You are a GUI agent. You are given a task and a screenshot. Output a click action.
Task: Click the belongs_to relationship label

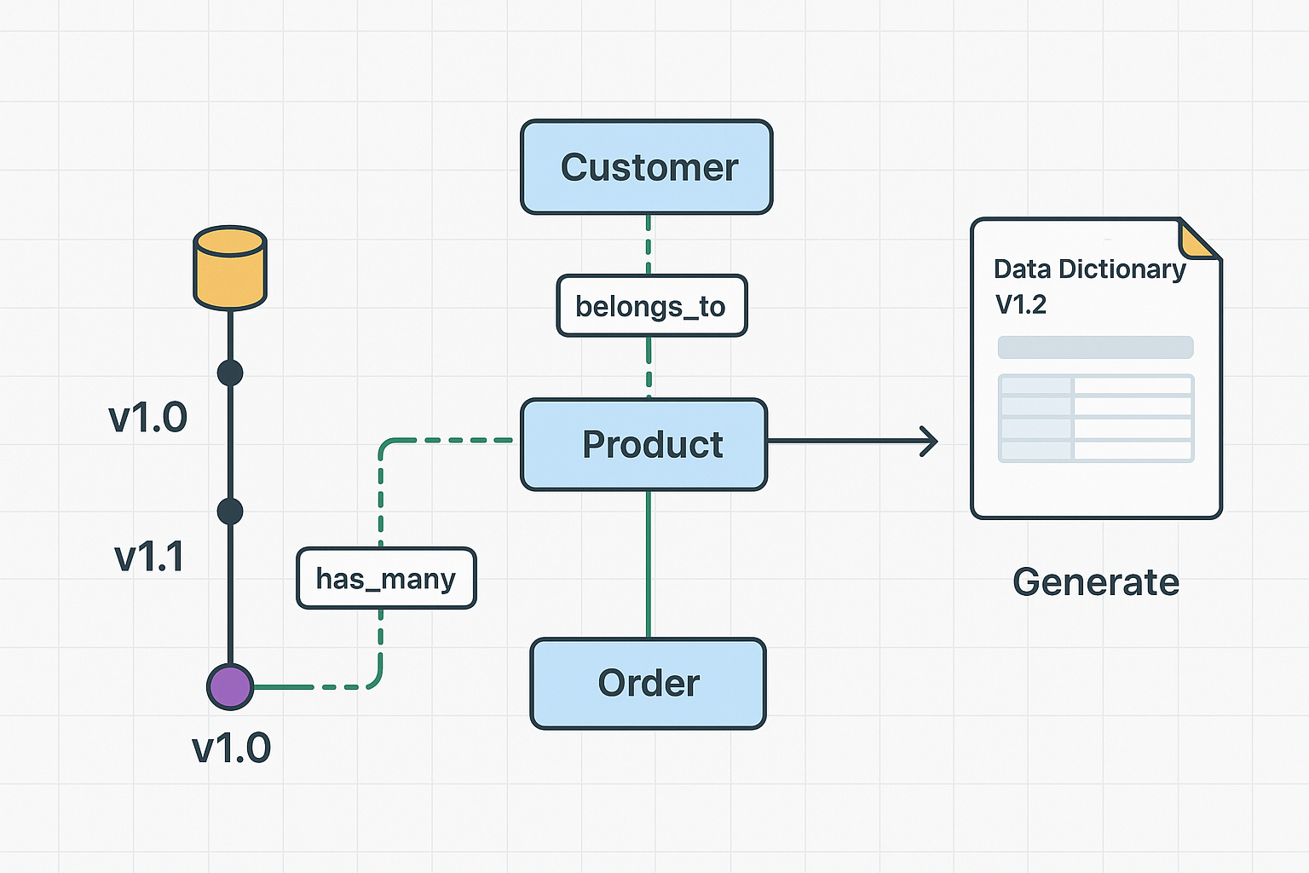pyautogui.click(x=652, y=305)
